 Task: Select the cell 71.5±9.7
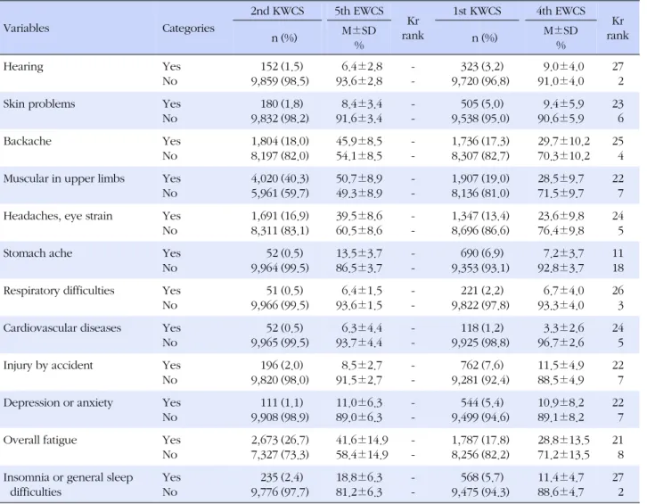tap(561, 194)
